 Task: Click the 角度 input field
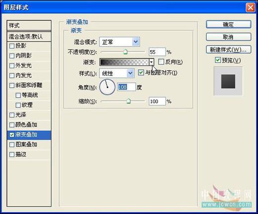(x=127, y=87)
